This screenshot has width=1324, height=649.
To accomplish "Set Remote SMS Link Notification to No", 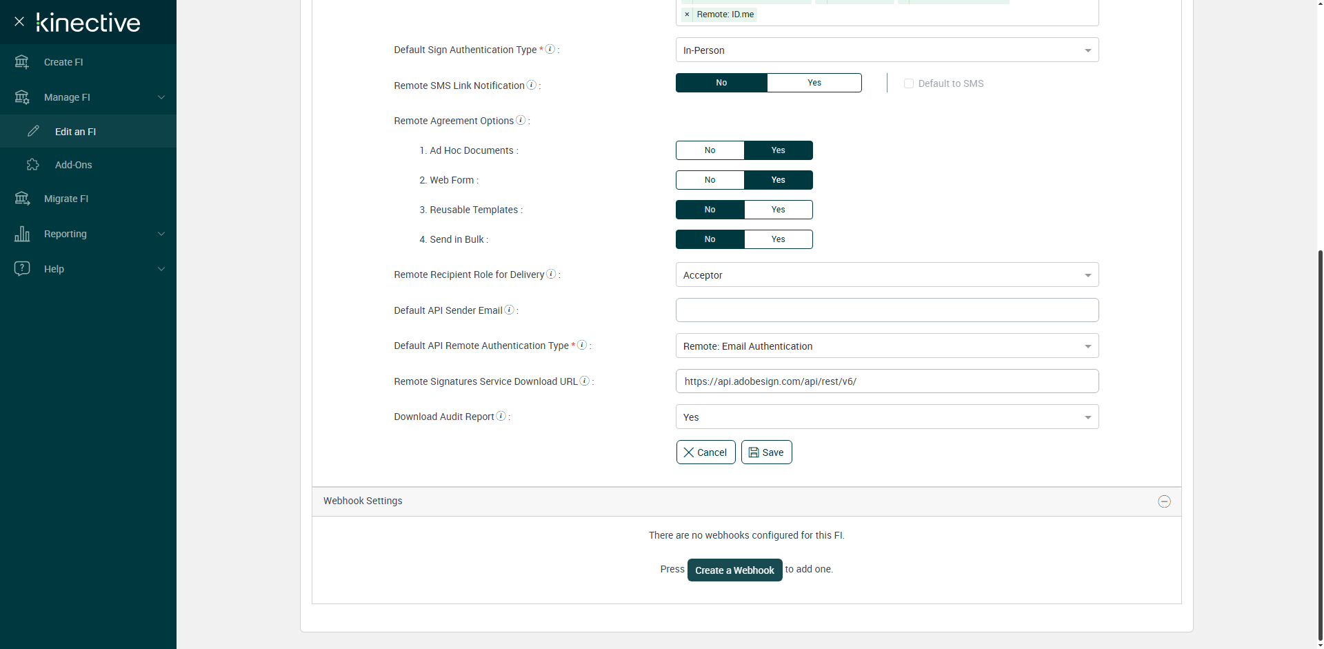I will (x=721, y=83).
